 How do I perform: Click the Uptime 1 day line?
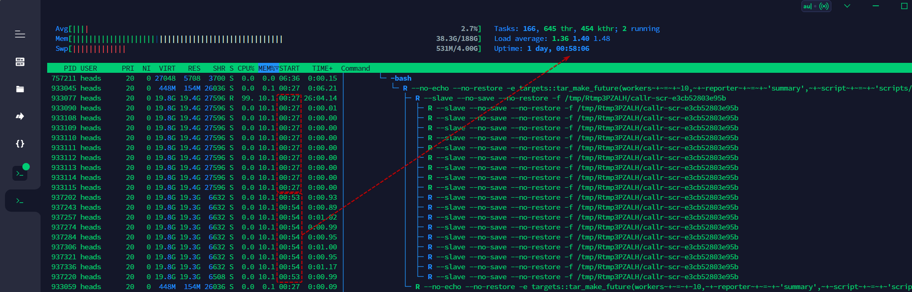click(x=542, y=49)
